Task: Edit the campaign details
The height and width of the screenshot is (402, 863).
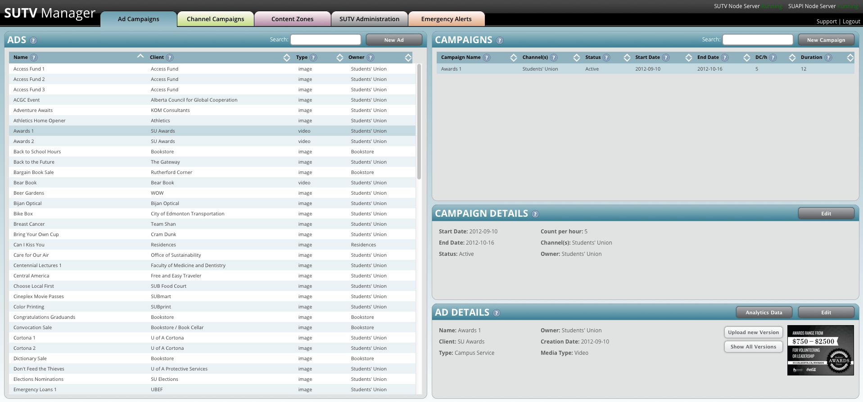Action: pyautogui.click(x=826, y=214)
